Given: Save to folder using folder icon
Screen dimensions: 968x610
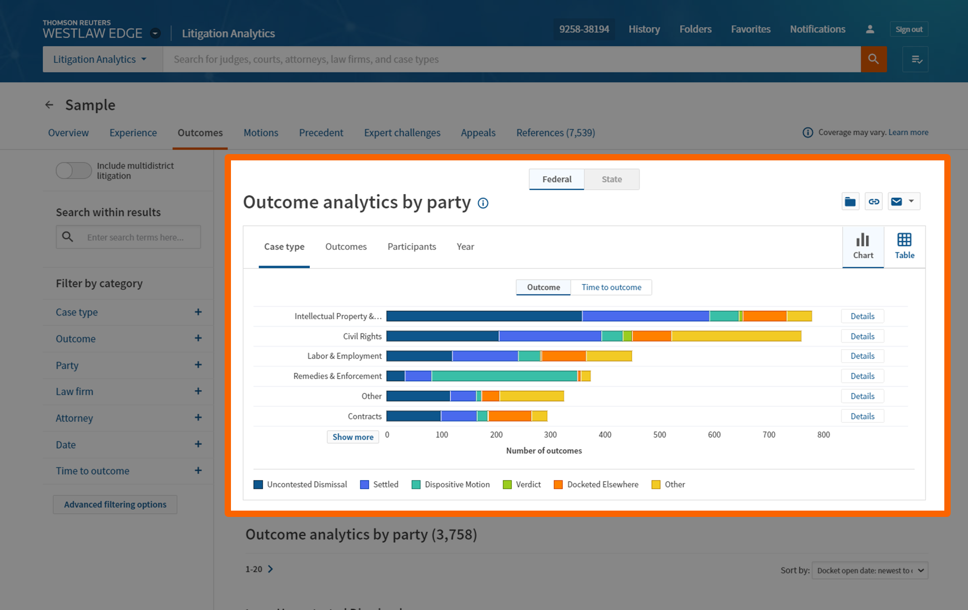Looking at the screenshot, I should tap(850, 201).
